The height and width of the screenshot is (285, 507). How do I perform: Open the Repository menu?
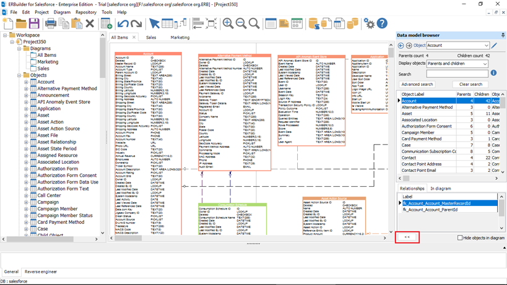(85, 12)
